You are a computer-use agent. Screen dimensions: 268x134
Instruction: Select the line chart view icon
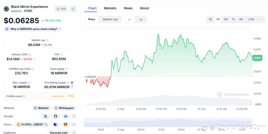[130, 19]
